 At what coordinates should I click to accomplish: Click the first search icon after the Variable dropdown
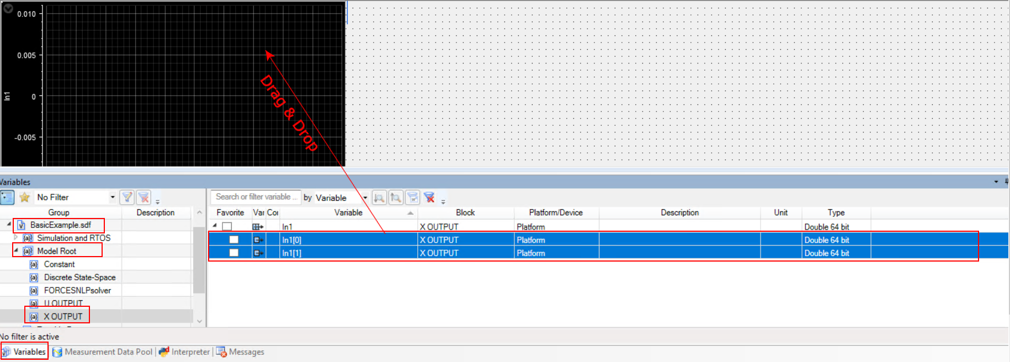pyautogui.click(x=379, y=198)
